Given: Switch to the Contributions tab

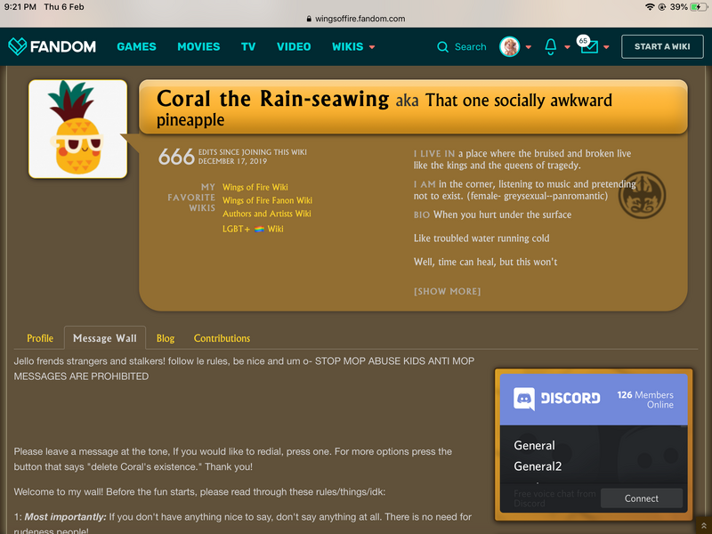Looking at the screenshot, I should (x=222, y=338).
